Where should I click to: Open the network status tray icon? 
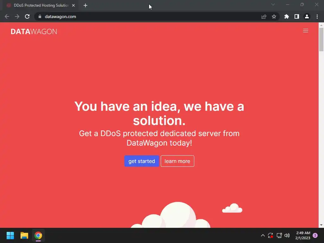tap(279, 235)
